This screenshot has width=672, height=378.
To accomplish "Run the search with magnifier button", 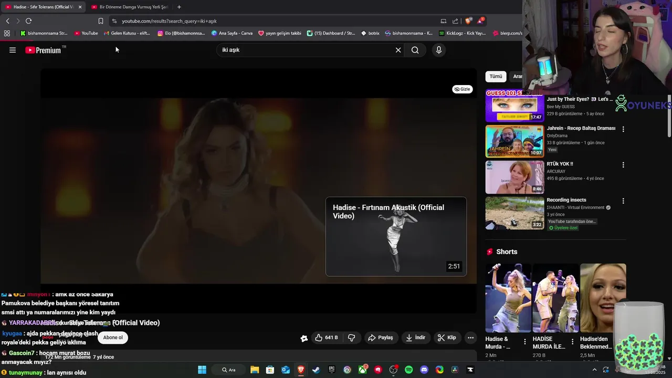I will (415, 50).
